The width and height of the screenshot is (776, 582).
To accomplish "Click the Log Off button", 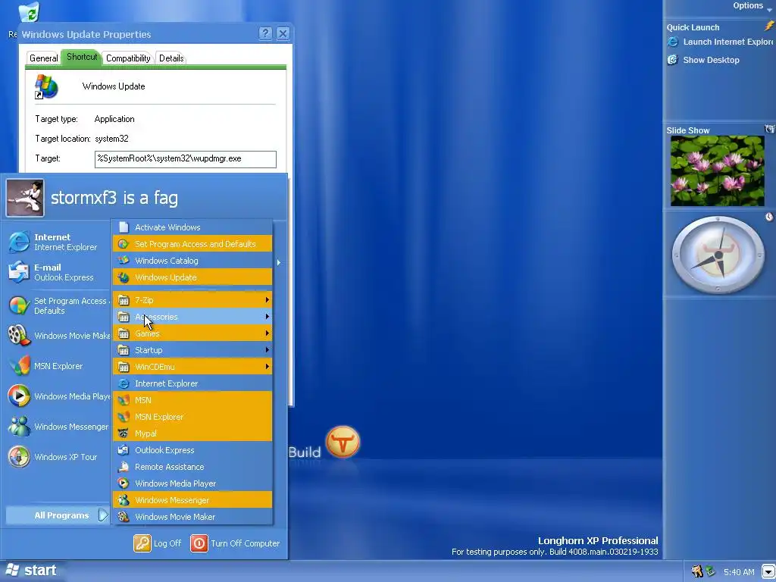I will [158, 543].
